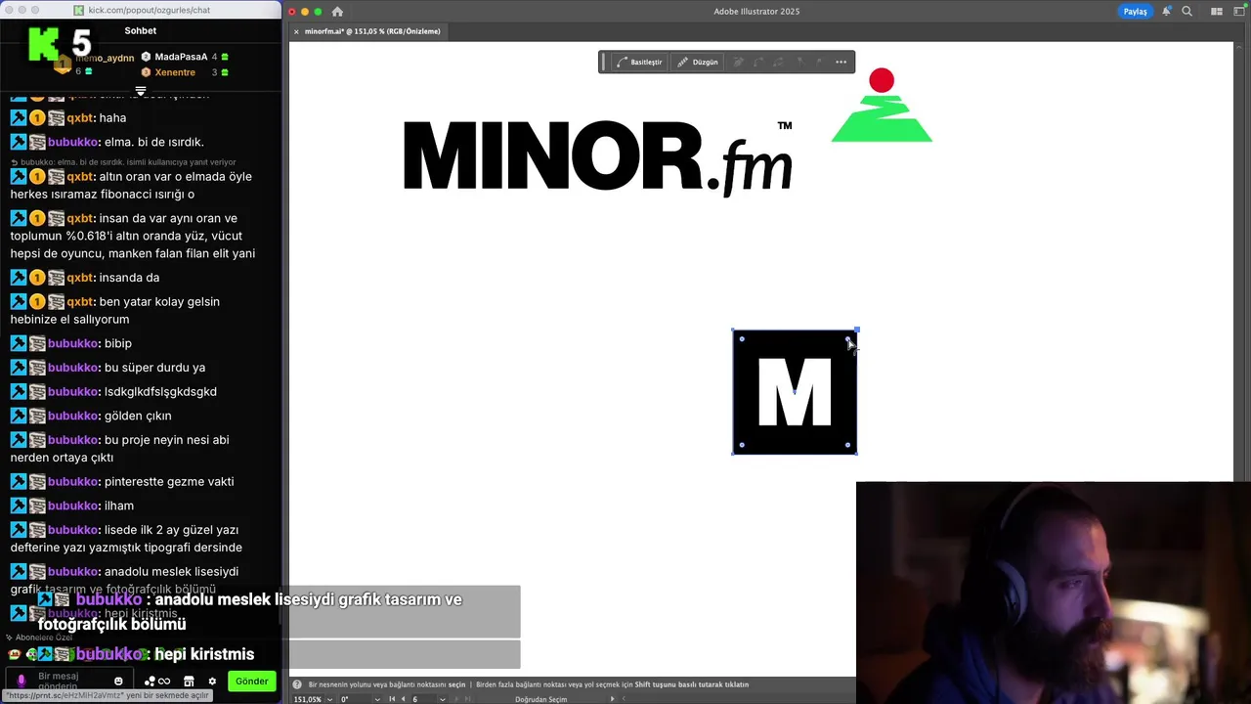Viewport: 1251px width, 704px height.
Task: Click the white M letter in black square
Action: (794, 392)
